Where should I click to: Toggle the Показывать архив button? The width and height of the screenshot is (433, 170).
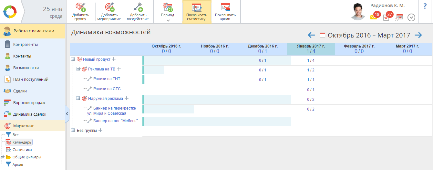(225, 12)
